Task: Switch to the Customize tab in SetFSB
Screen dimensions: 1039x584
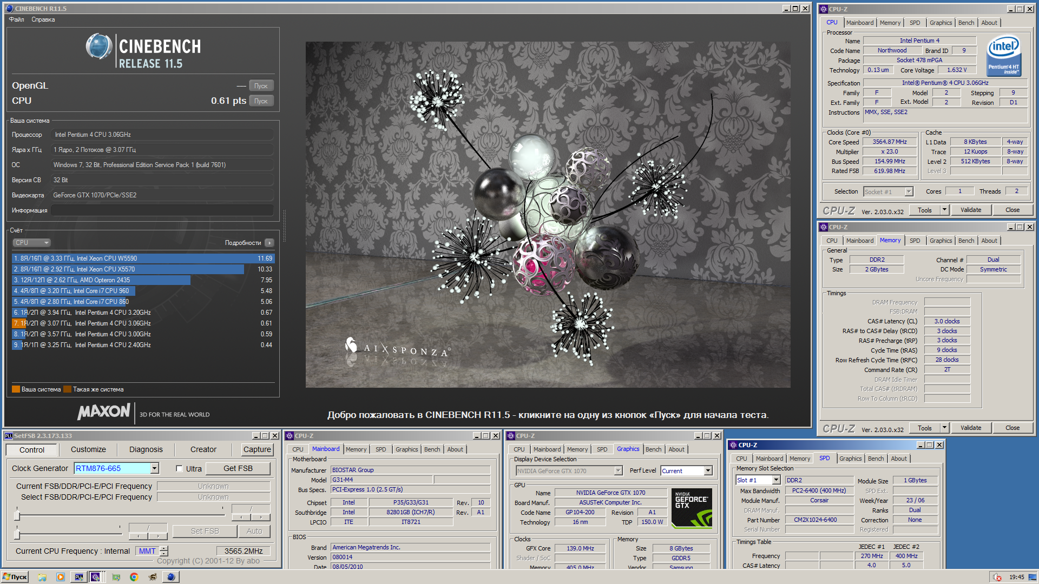Action: point(88,449)
